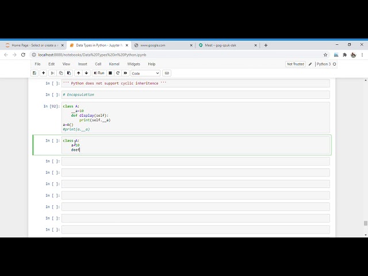View site information icon

point(34,55)
